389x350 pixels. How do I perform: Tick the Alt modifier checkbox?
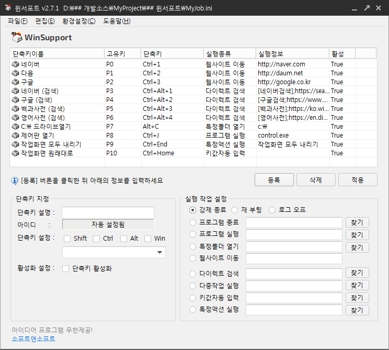[123, 239]
